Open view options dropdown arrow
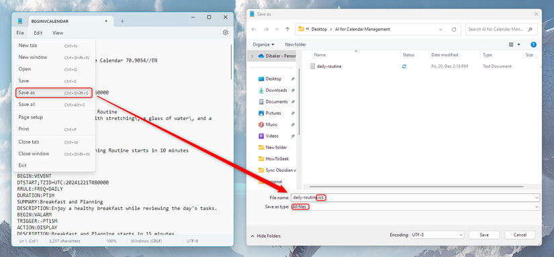The image size is (554, 257). pyautogui.click(x=518, y=44)
